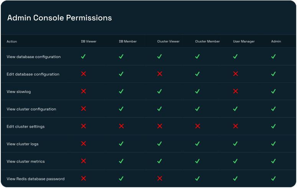
Task: Click the Admin column header
Action: tap(276, 41)
